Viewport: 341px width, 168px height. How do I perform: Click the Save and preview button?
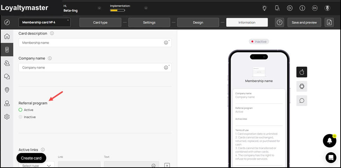[304, 22]
